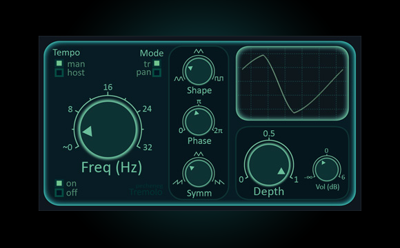
Task: Click the square wave icon right of Shape
Action: (219, 79)
